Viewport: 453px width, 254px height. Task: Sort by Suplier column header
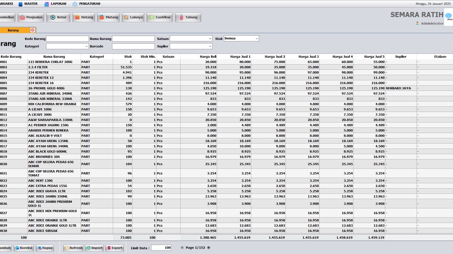click(401, 57)
